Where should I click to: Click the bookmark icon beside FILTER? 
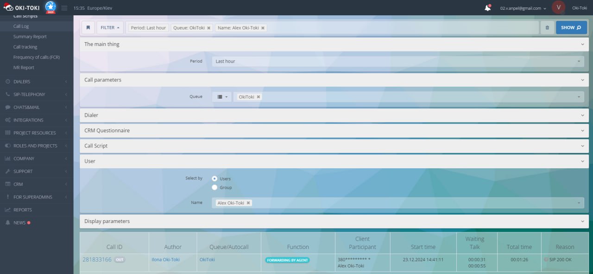pos(88,28)
